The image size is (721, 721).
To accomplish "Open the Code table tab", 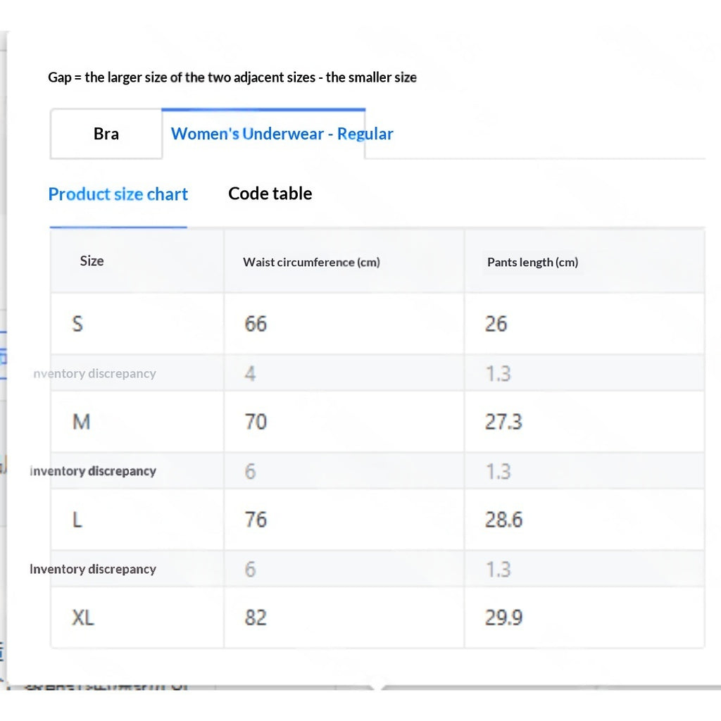I will [x=270, y=194].
